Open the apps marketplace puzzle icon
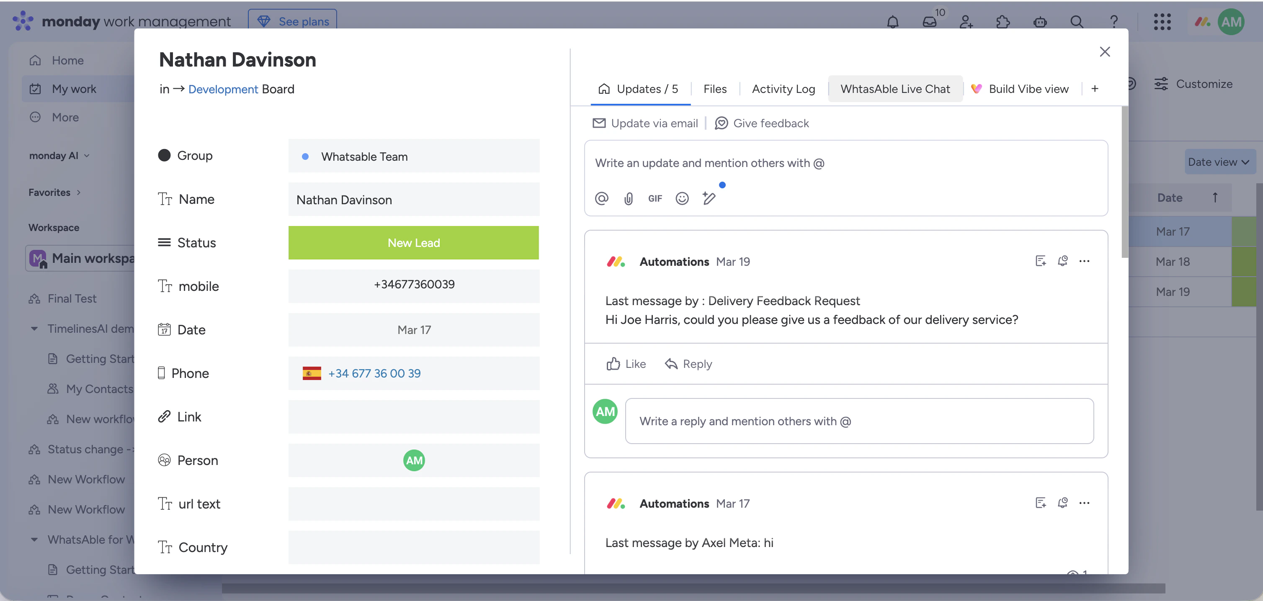Screen dimensions: 1263x601 (x=1003, y=21)
